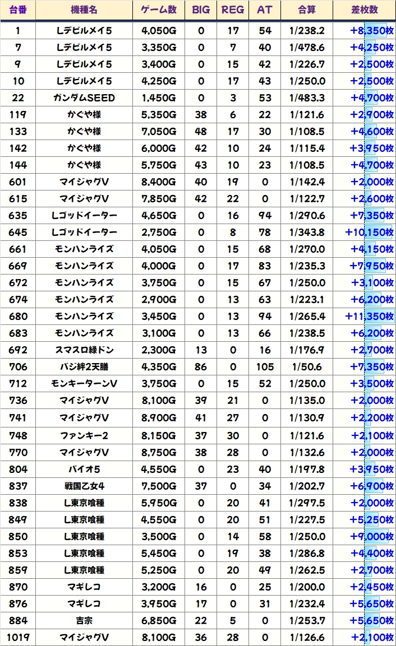Click the 機種名 column header
The height and width of the screenshot is (646, 396).
click(84, 10)
